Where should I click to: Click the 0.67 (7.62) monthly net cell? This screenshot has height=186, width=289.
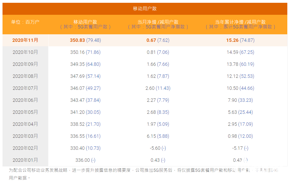[158, 40]
